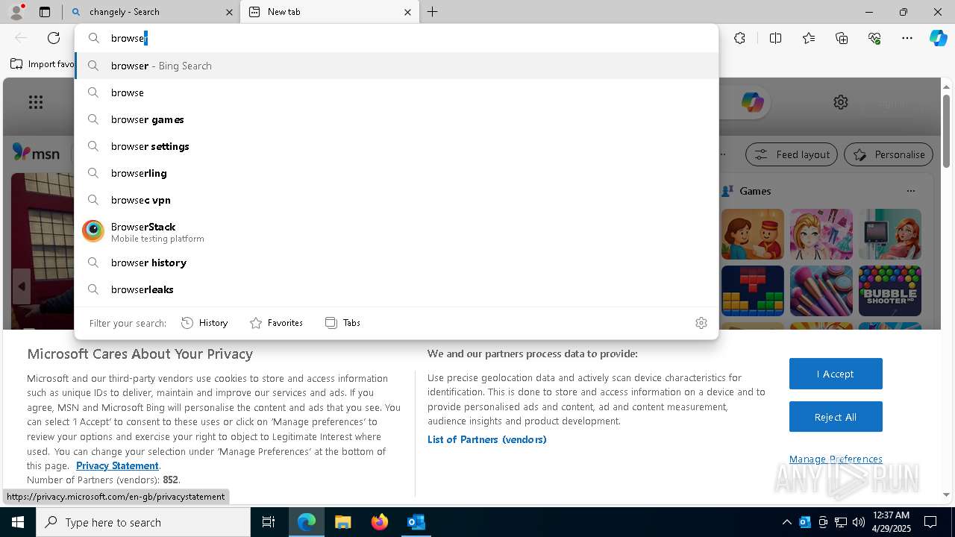Open the taskbar clock showing 12:37 AM

click(891, 522)
